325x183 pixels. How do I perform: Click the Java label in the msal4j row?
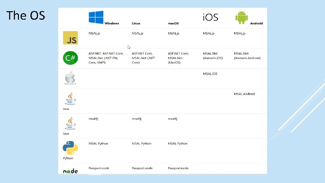(x=66, y=134)
